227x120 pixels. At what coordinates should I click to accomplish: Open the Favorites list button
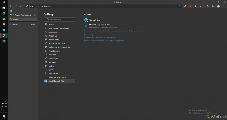[207, 6]
